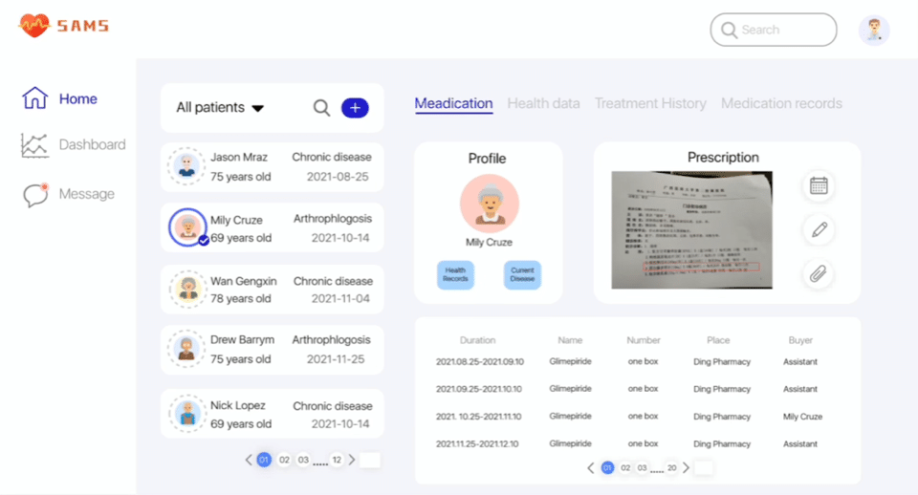The image size is (918, 495).
Task: Click the Duration column header
Action: click(477, 340)
